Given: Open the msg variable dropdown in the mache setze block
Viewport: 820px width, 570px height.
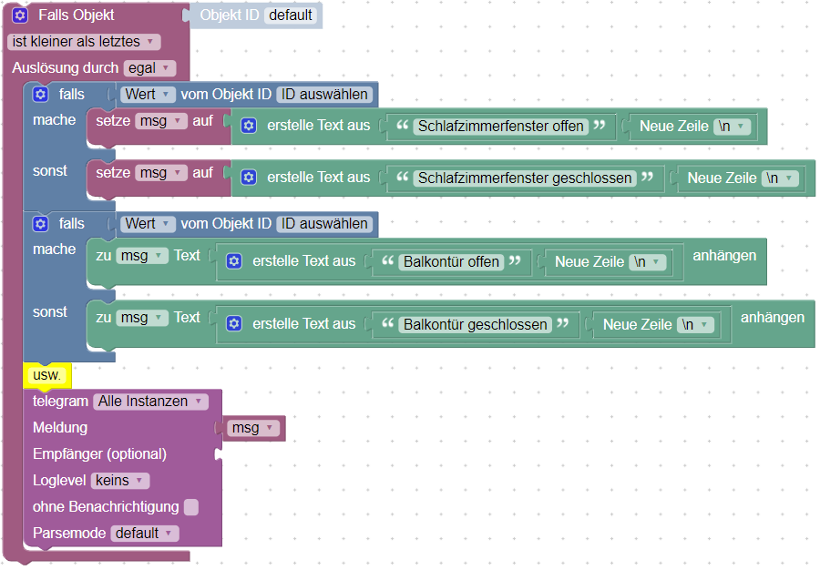Looking at the screenshot, I should pos(161,121).
